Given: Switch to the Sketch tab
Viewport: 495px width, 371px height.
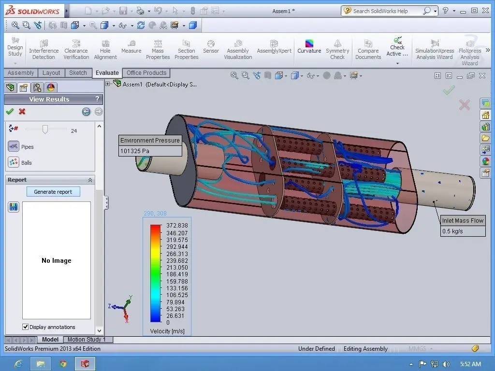Looking at the screenshot, I should point(78,73).
